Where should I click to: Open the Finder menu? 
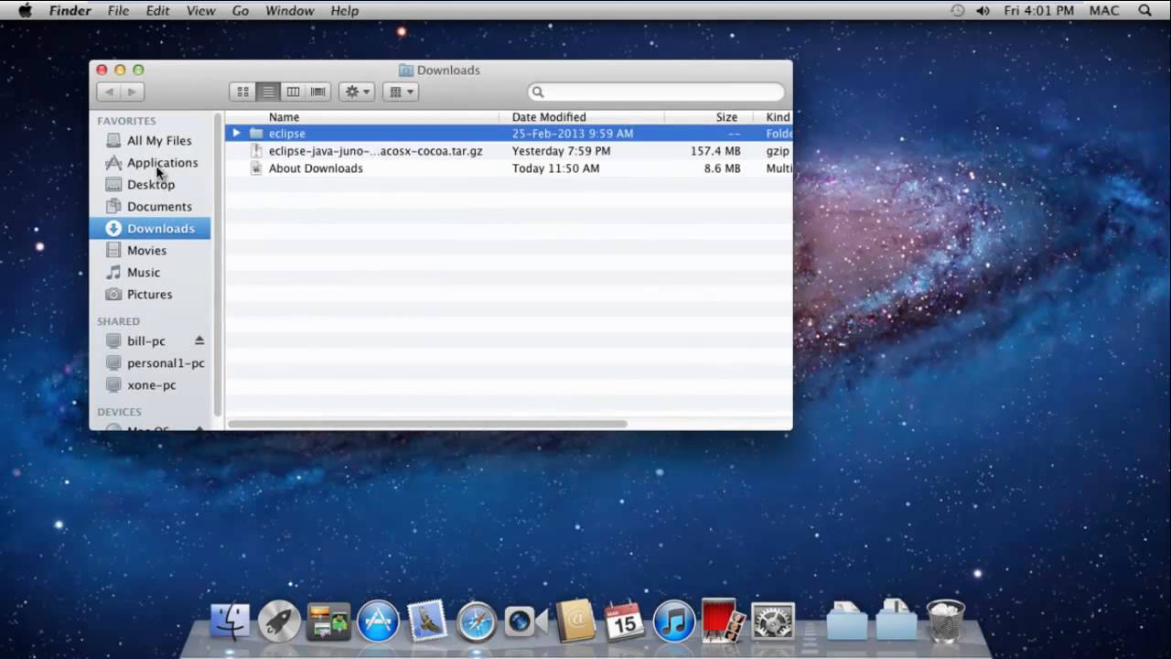point(70,10)
